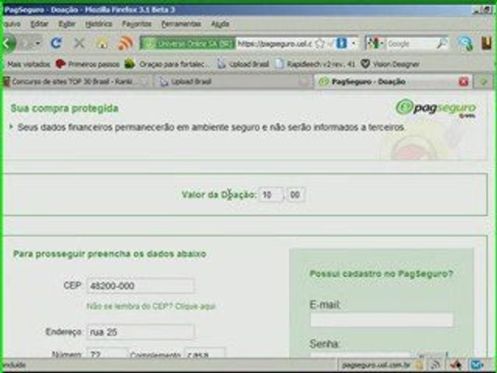The width and height of the screenshot is (497, 373).
Task: Open the Ajuda menu
Action: tap(220, 24)
